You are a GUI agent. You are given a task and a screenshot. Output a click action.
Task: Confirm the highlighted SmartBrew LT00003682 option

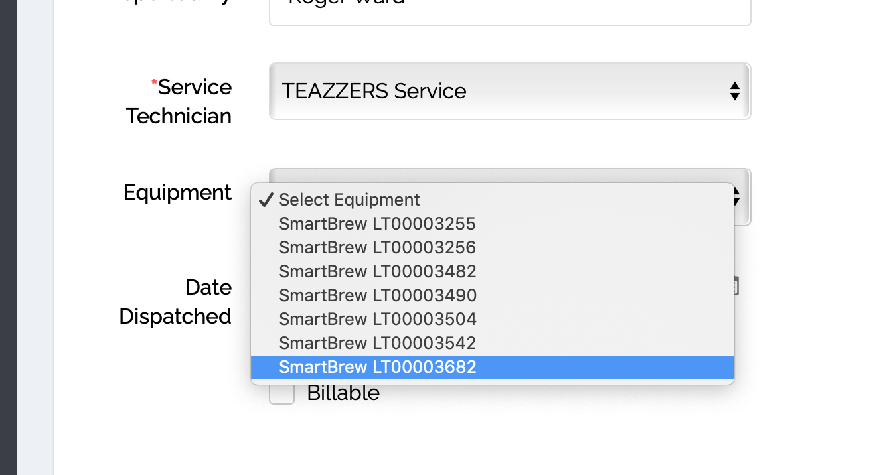(377, 367)
